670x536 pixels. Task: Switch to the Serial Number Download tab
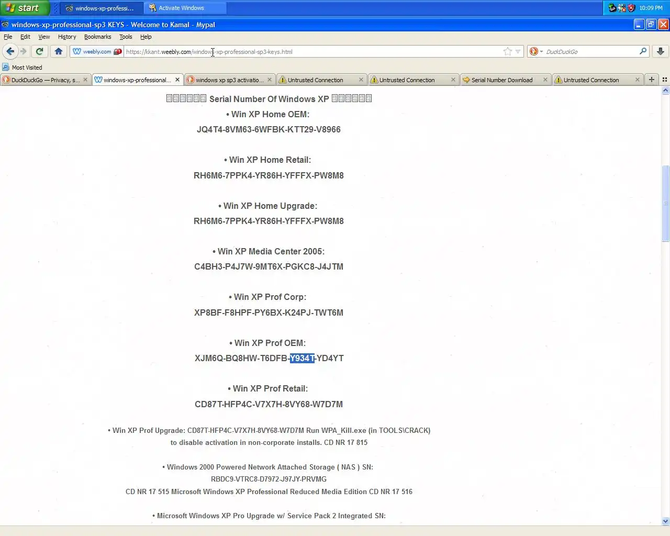pyautogui.click(x=505, y=80)
